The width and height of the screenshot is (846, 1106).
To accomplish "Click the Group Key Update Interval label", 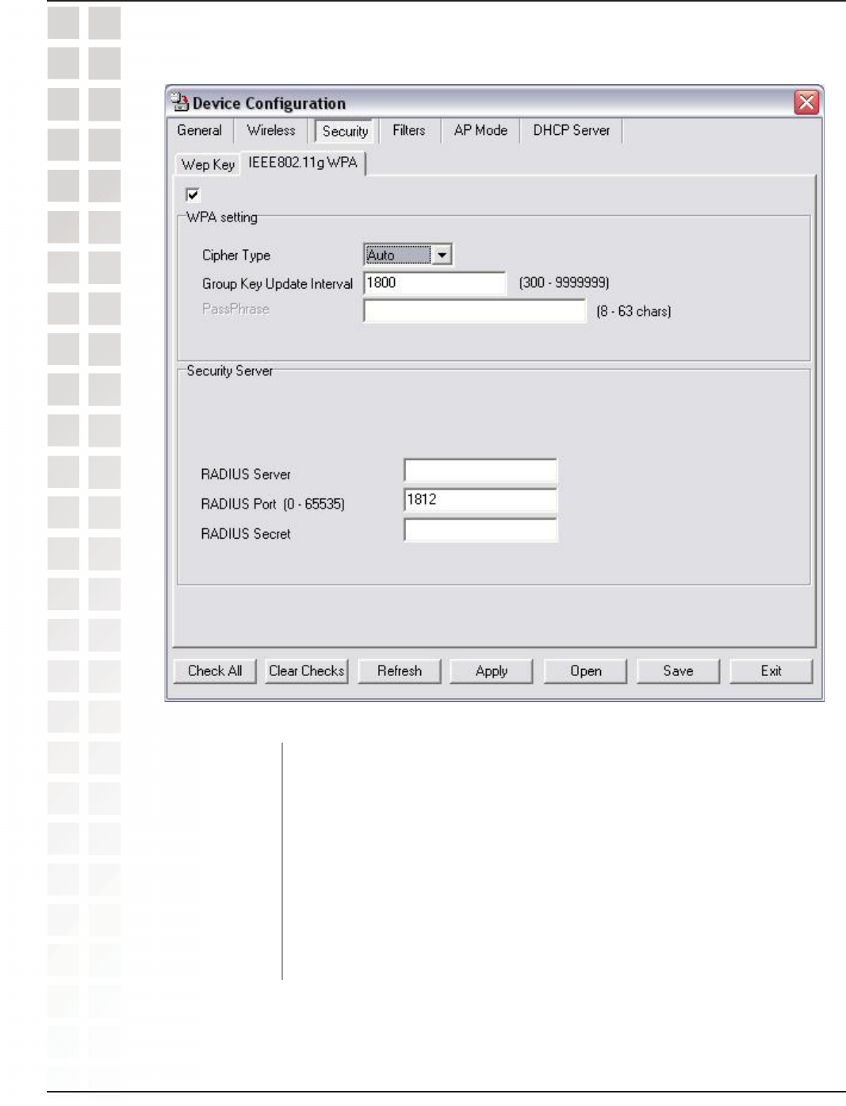I will [278, 284].
